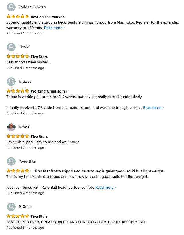Click TicoSF's 'Five Stars' review title
The width and height of the screenshot is (184, 235).
click(x=39, y=57)
